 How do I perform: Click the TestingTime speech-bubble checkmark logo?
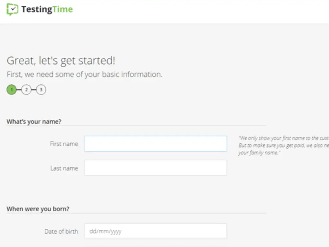13,9
